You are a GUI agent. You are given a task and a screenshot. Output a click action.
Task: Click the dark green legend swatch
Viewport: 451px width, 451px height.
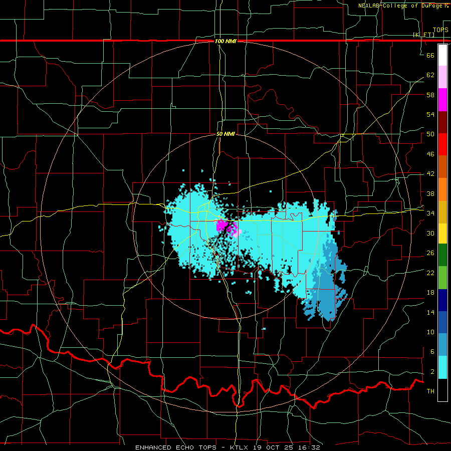442,255
